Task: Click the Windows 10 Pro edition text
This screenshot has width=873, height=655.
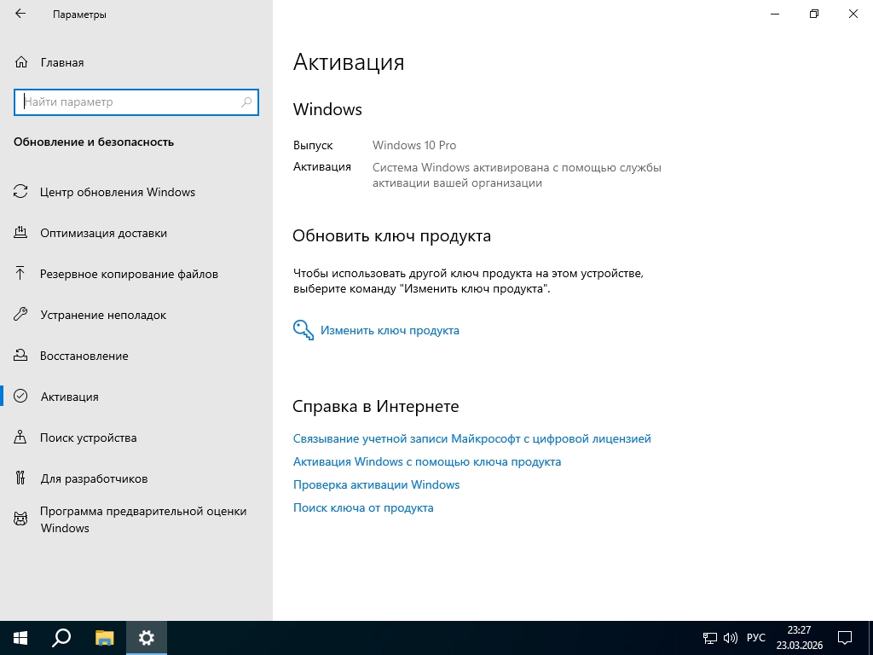Action: 414,145
